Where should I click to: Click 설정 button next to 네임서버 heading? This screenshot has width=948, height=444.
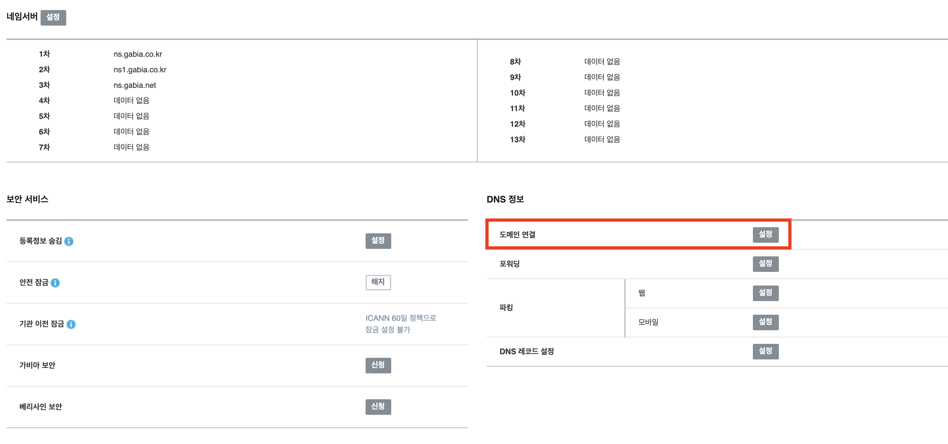pos(53,17)
